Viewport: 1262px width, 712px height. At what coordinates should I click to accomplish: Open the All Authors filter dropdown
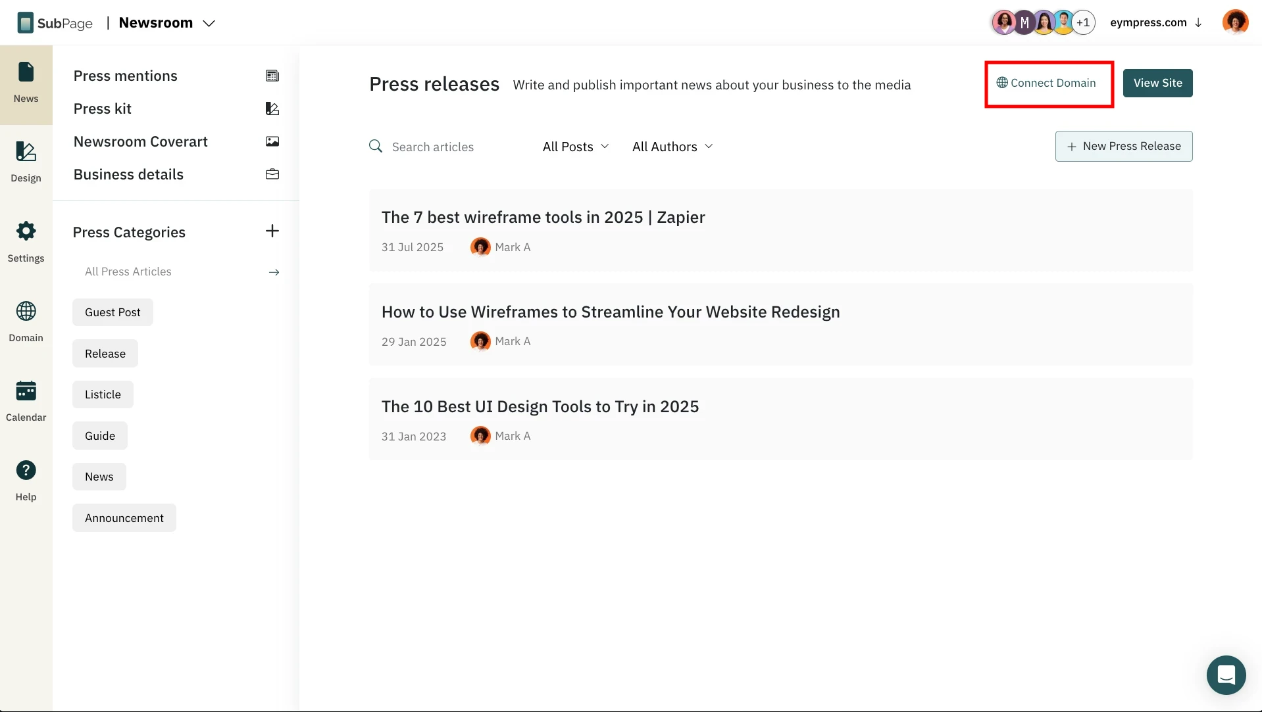coord(672,147)
